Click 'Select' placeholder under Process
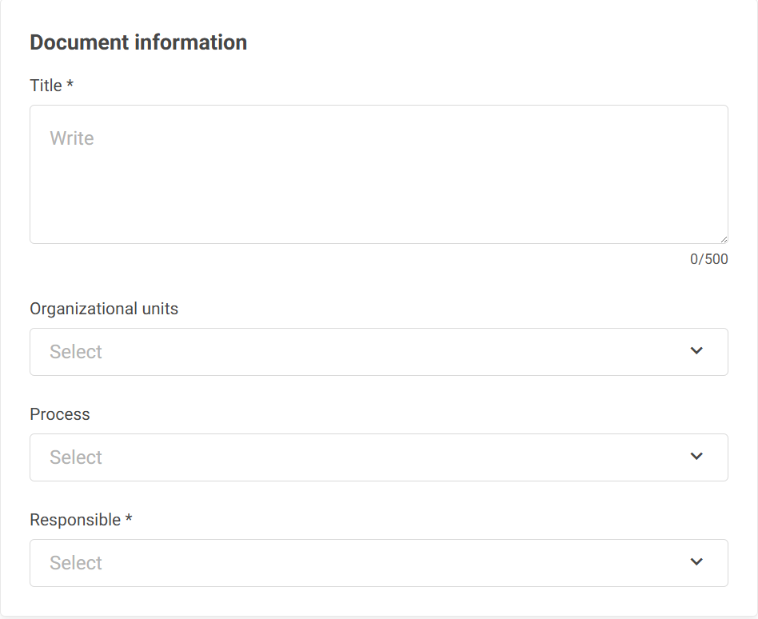Image resolution: width=758 pixels, height=619 pixels. point(76,457)
